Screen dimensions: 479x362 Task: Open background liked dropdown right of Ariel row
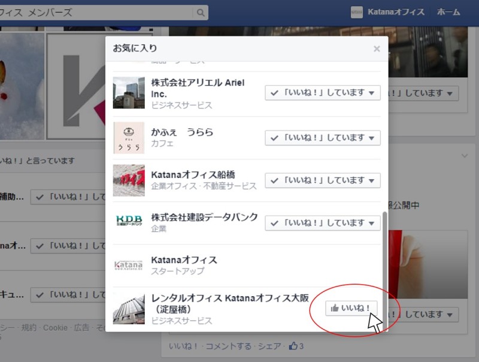423,93
